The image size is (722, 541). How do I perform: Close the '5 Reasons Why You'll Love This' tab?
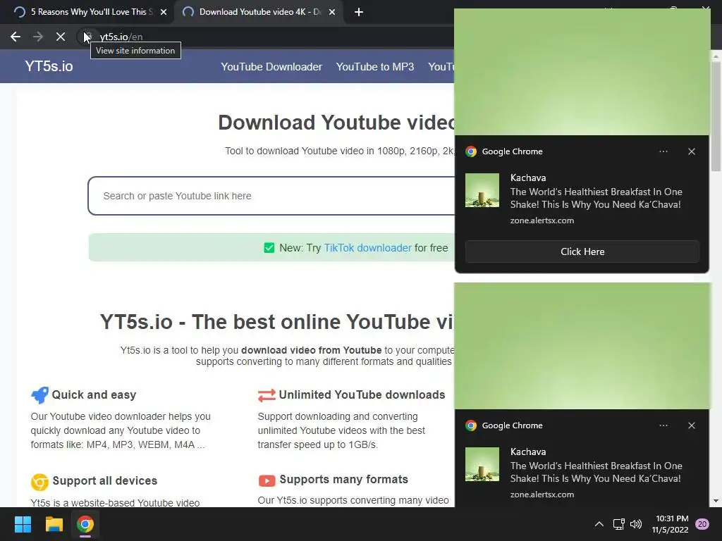point(164,12)
